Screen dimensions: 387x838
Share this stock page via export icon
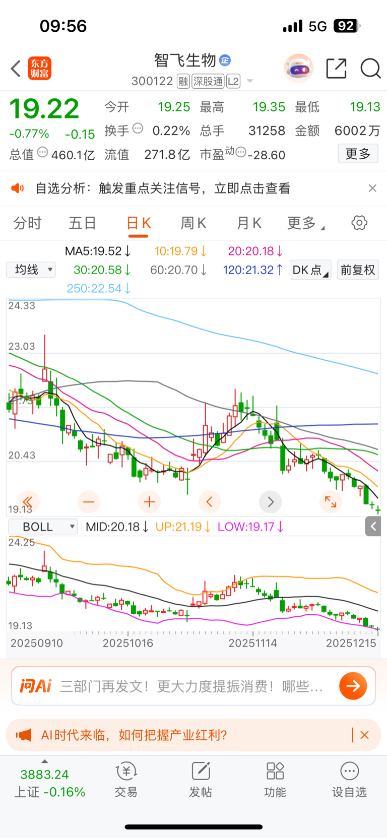point(336,68)
